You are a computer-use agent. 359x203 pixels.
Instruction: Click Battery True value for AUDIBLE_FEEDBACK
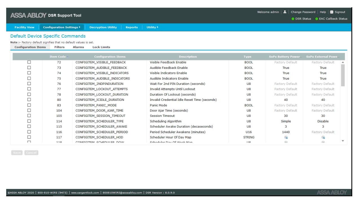click(285, 68)
